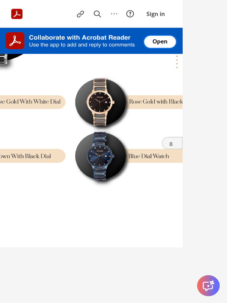The height and width of the screenshot is (303, 227).
Task: Click the Collaborate with Acrobat Reader heading
Action: (80, 38)
